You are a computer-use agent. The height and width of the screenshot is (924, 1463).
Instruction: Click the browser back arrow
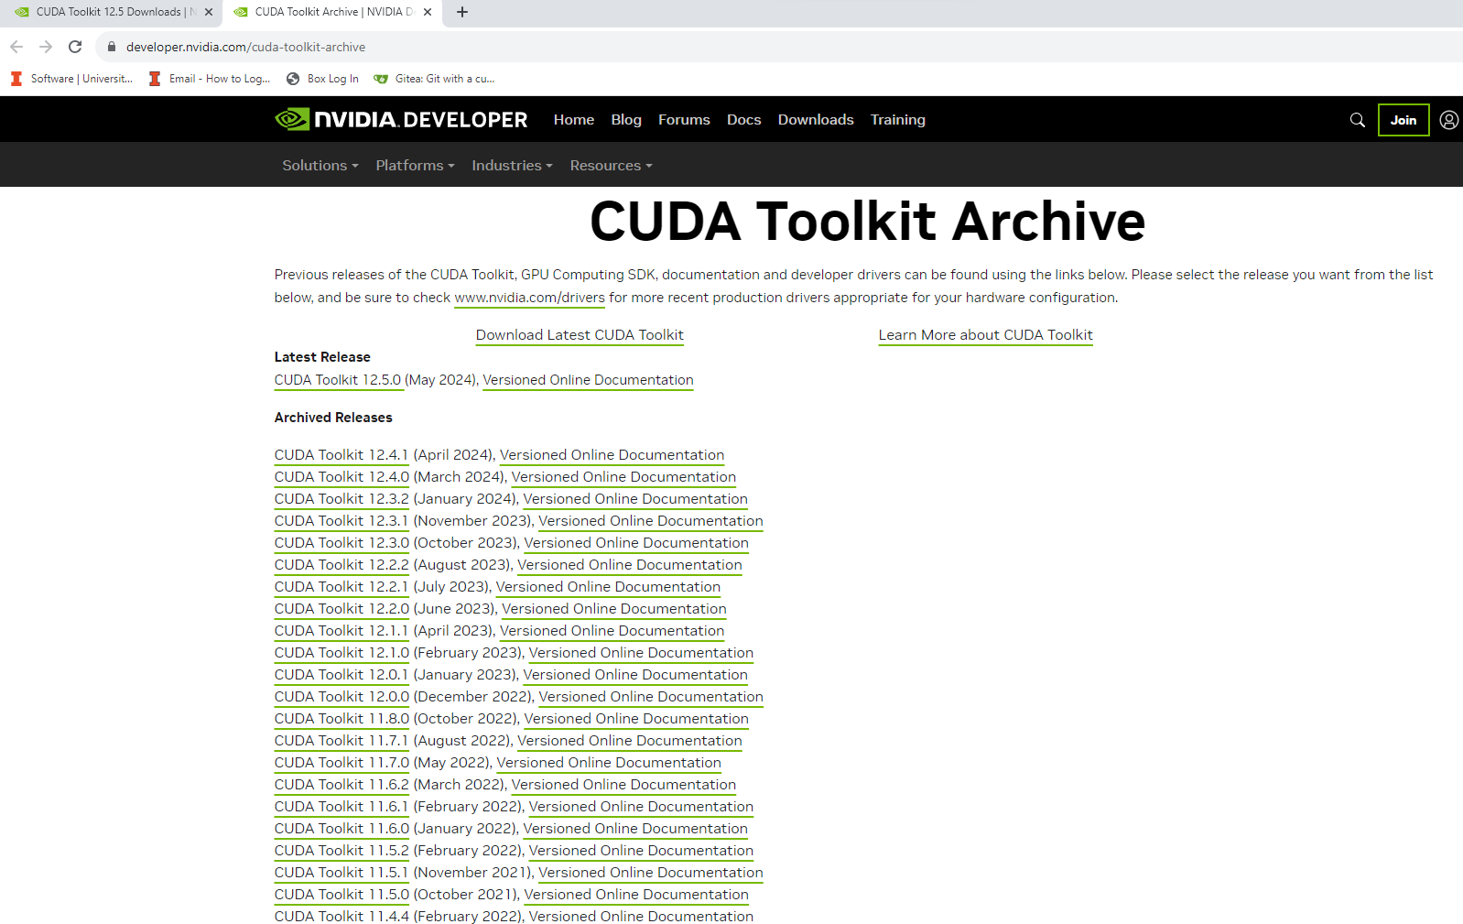coord(16,47)
